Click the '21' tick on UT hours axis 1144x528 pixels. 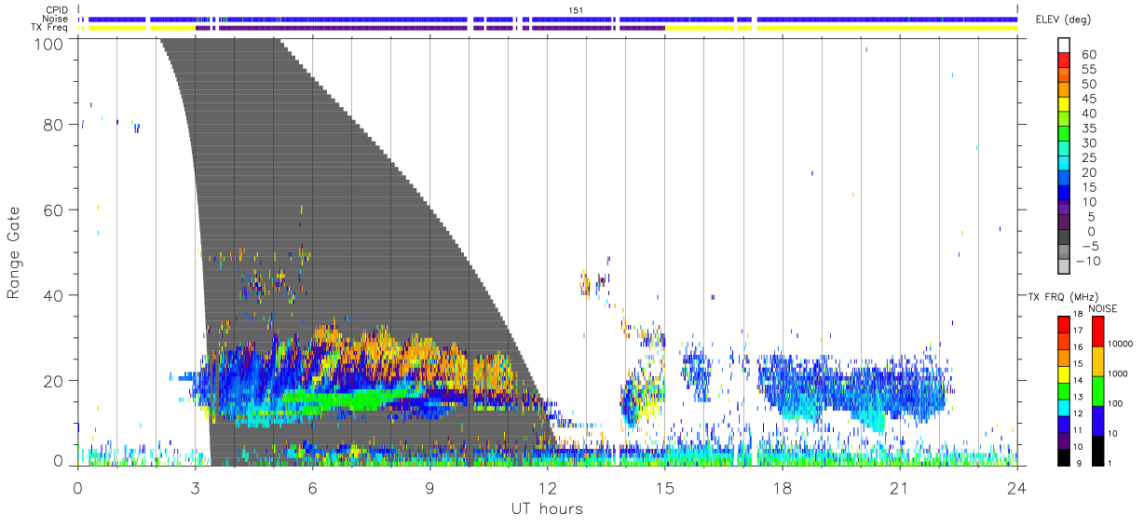(900, 487)
